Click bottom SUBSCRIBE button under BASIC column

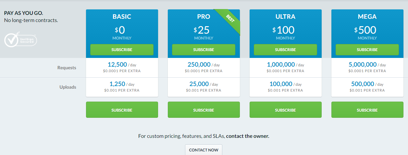coord(122,110)
